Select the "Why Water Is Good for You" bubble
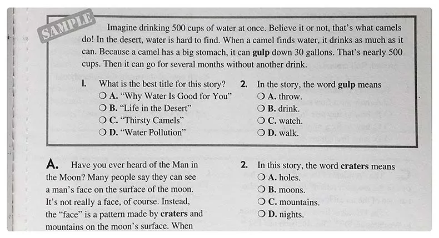This screenshot has width=439, height=238. [102, 96]
